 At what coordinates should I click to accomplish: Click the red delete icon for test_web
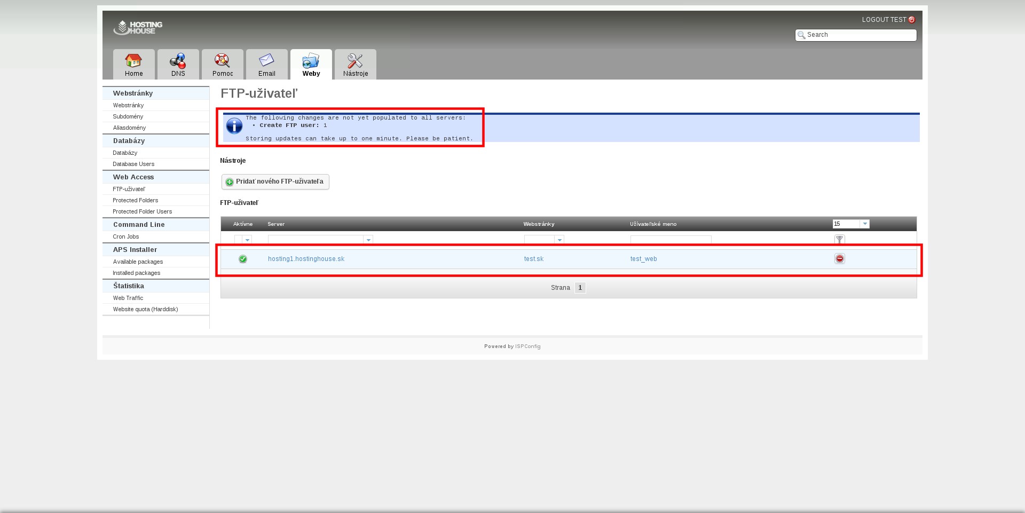pyautogui.click(x=839, y=259)
